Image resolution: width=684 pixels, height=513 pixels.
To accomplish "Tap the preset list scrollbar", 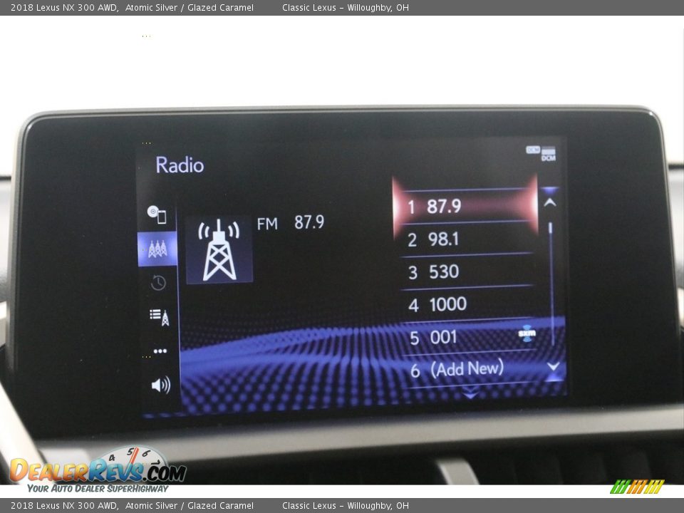I will tap(551, 284).
